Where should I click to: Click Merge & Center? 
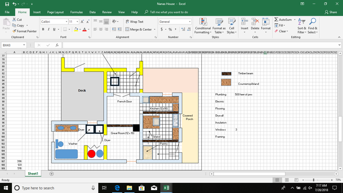[139, 29]
